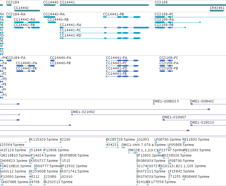This screenshot has width=226, height=186.
Task: Select EST label EK050737.5prime
Action: click(43, 161)
